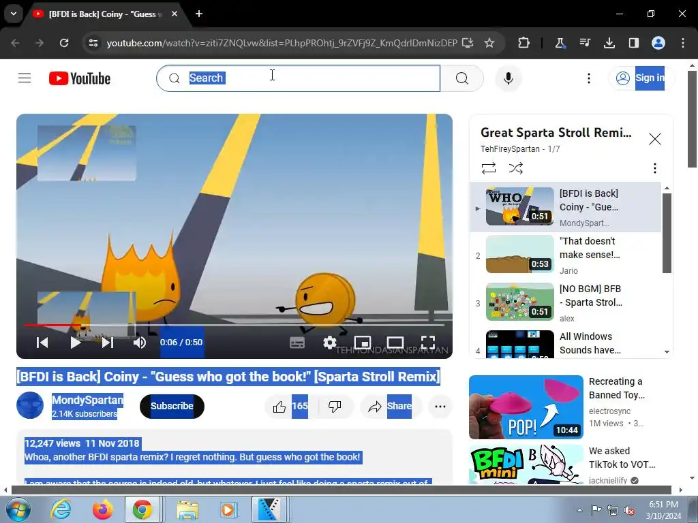Screen dimensions: 698x523
Task: Open MondySpartan channel name link
Action: [87, 400]
